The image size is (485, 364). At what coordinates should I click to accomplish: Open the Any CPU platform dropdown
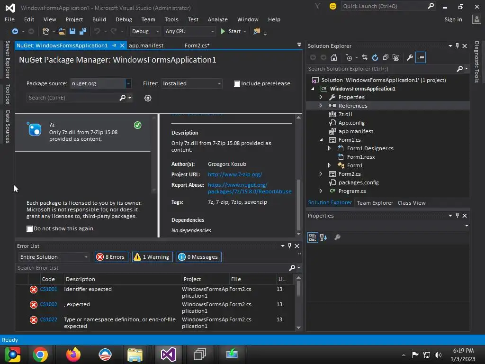tap(213, 31)
